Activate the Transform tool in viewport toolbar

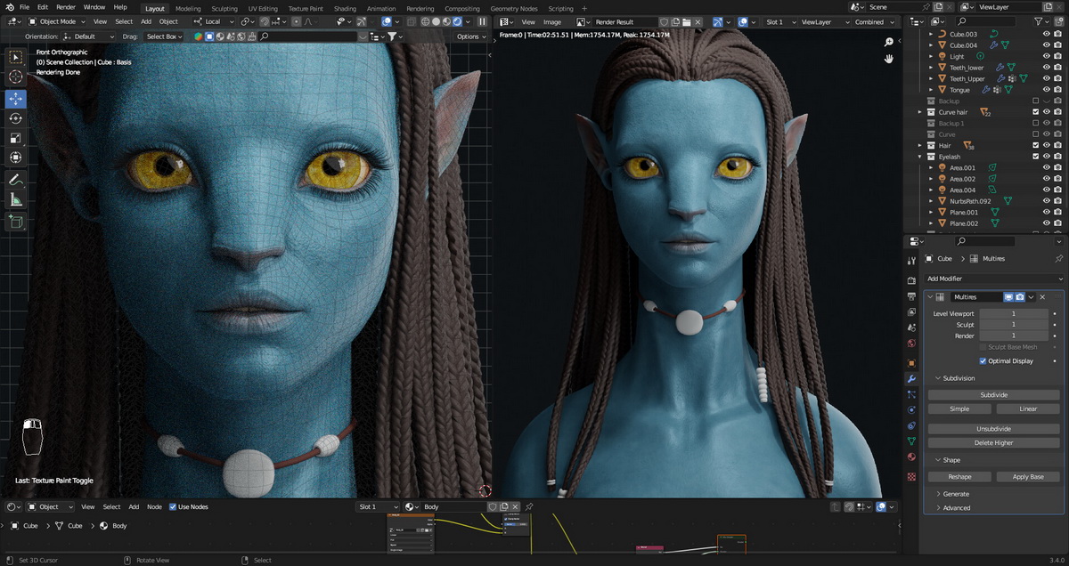[x=16, y=158]
